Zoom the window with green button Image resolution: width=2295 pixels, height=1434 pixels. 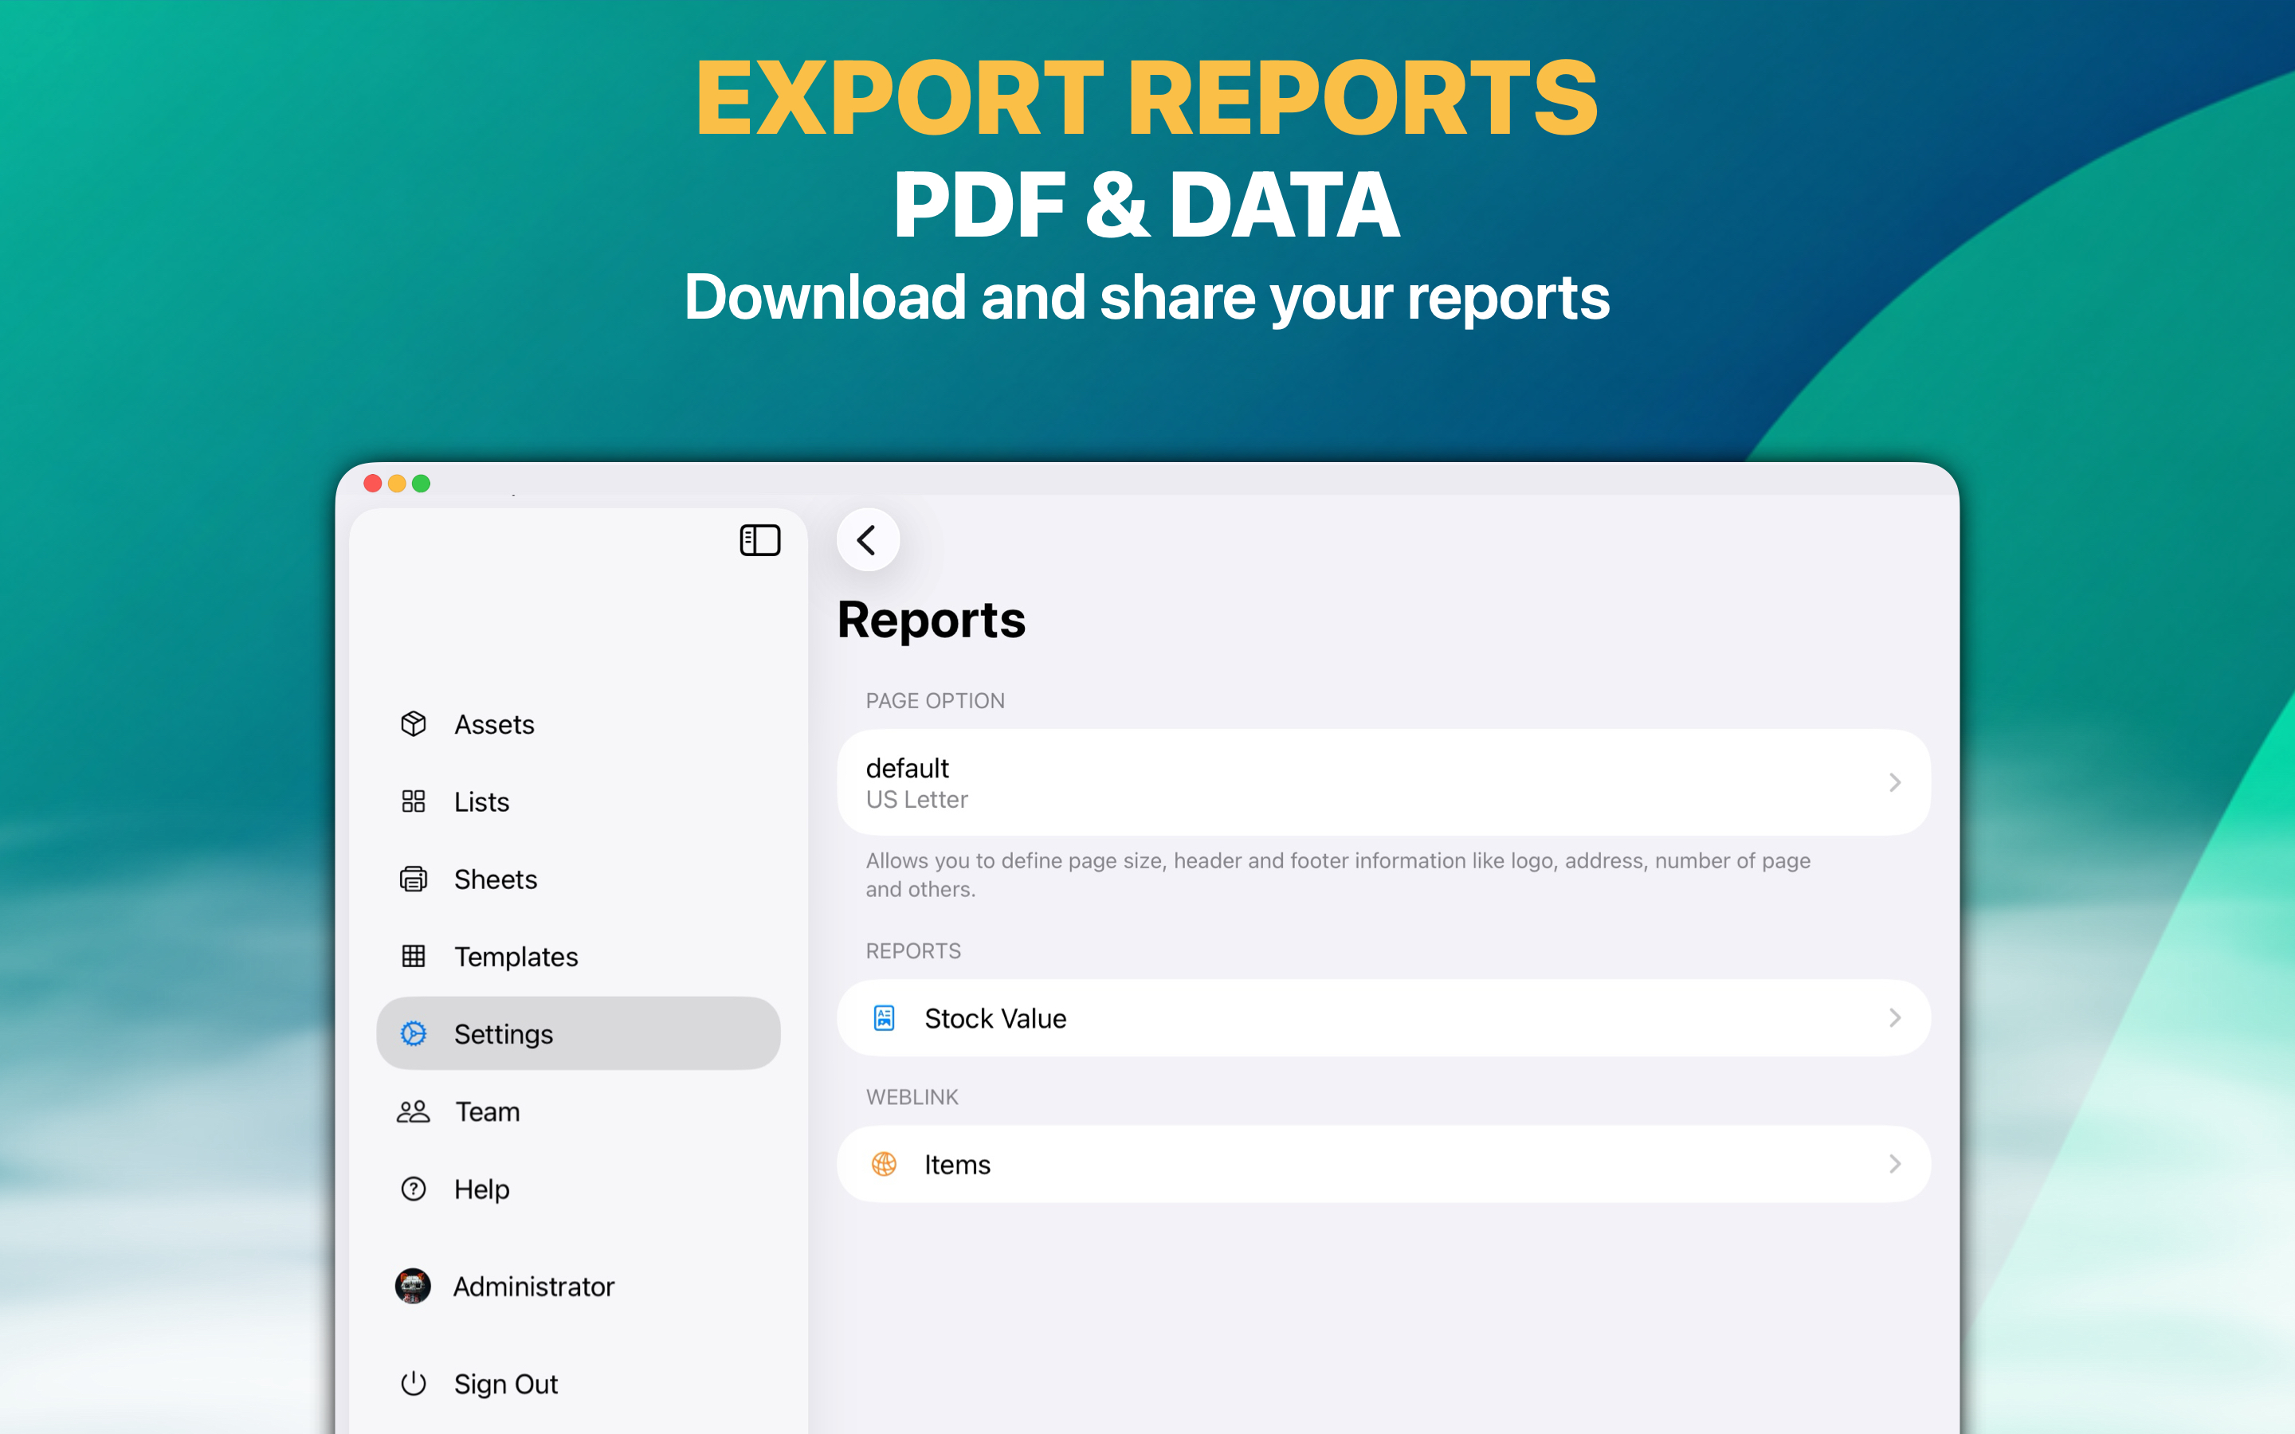click(x=421, y=484)
